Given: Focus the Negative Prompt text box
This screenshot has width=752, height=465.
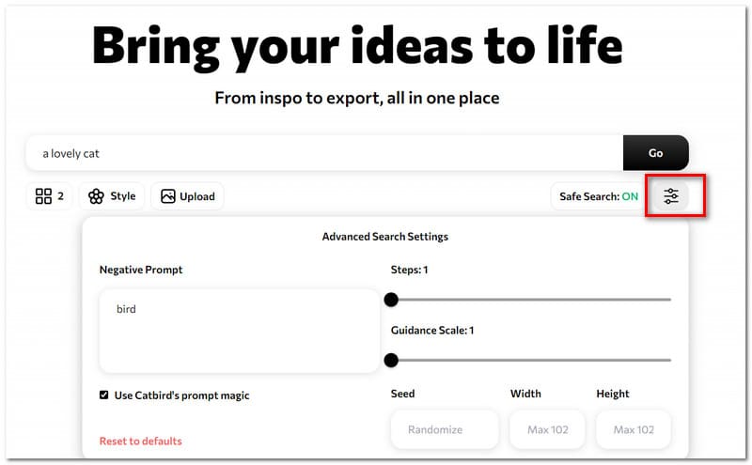Looking at the screenshot, I should (x=239, y=331).
